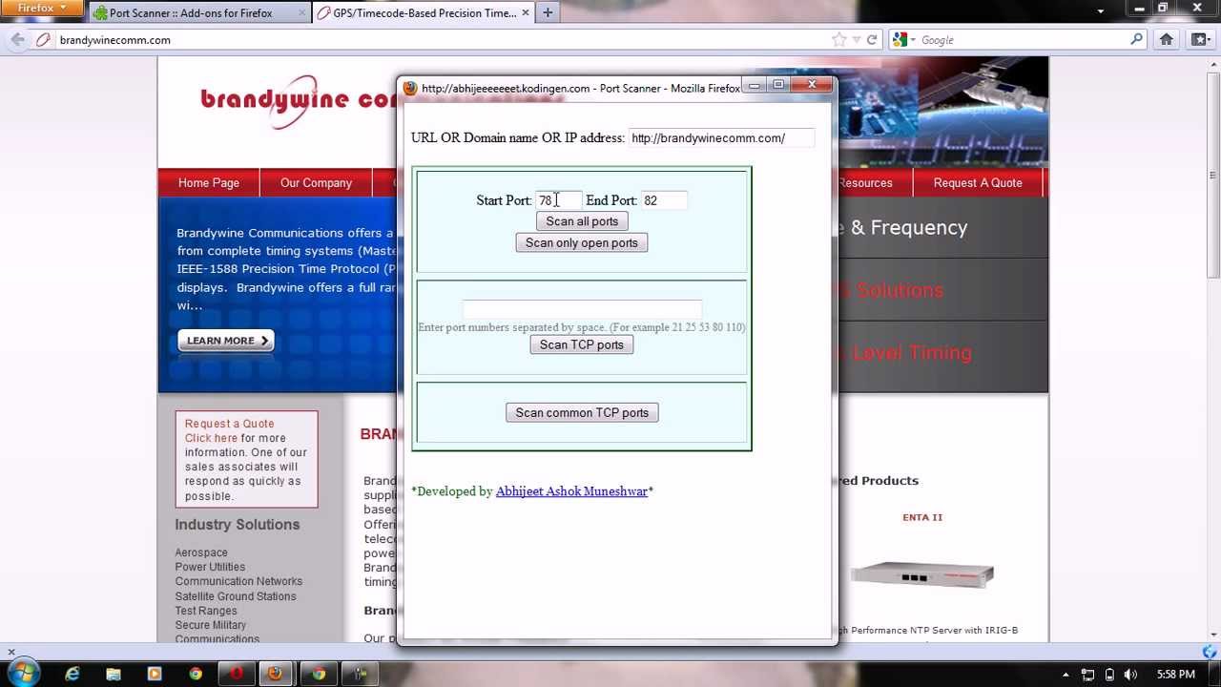This screenshot has width=1221, height=687.
Task: Open the Firefox application menu
Action: [x=42, y=8]
